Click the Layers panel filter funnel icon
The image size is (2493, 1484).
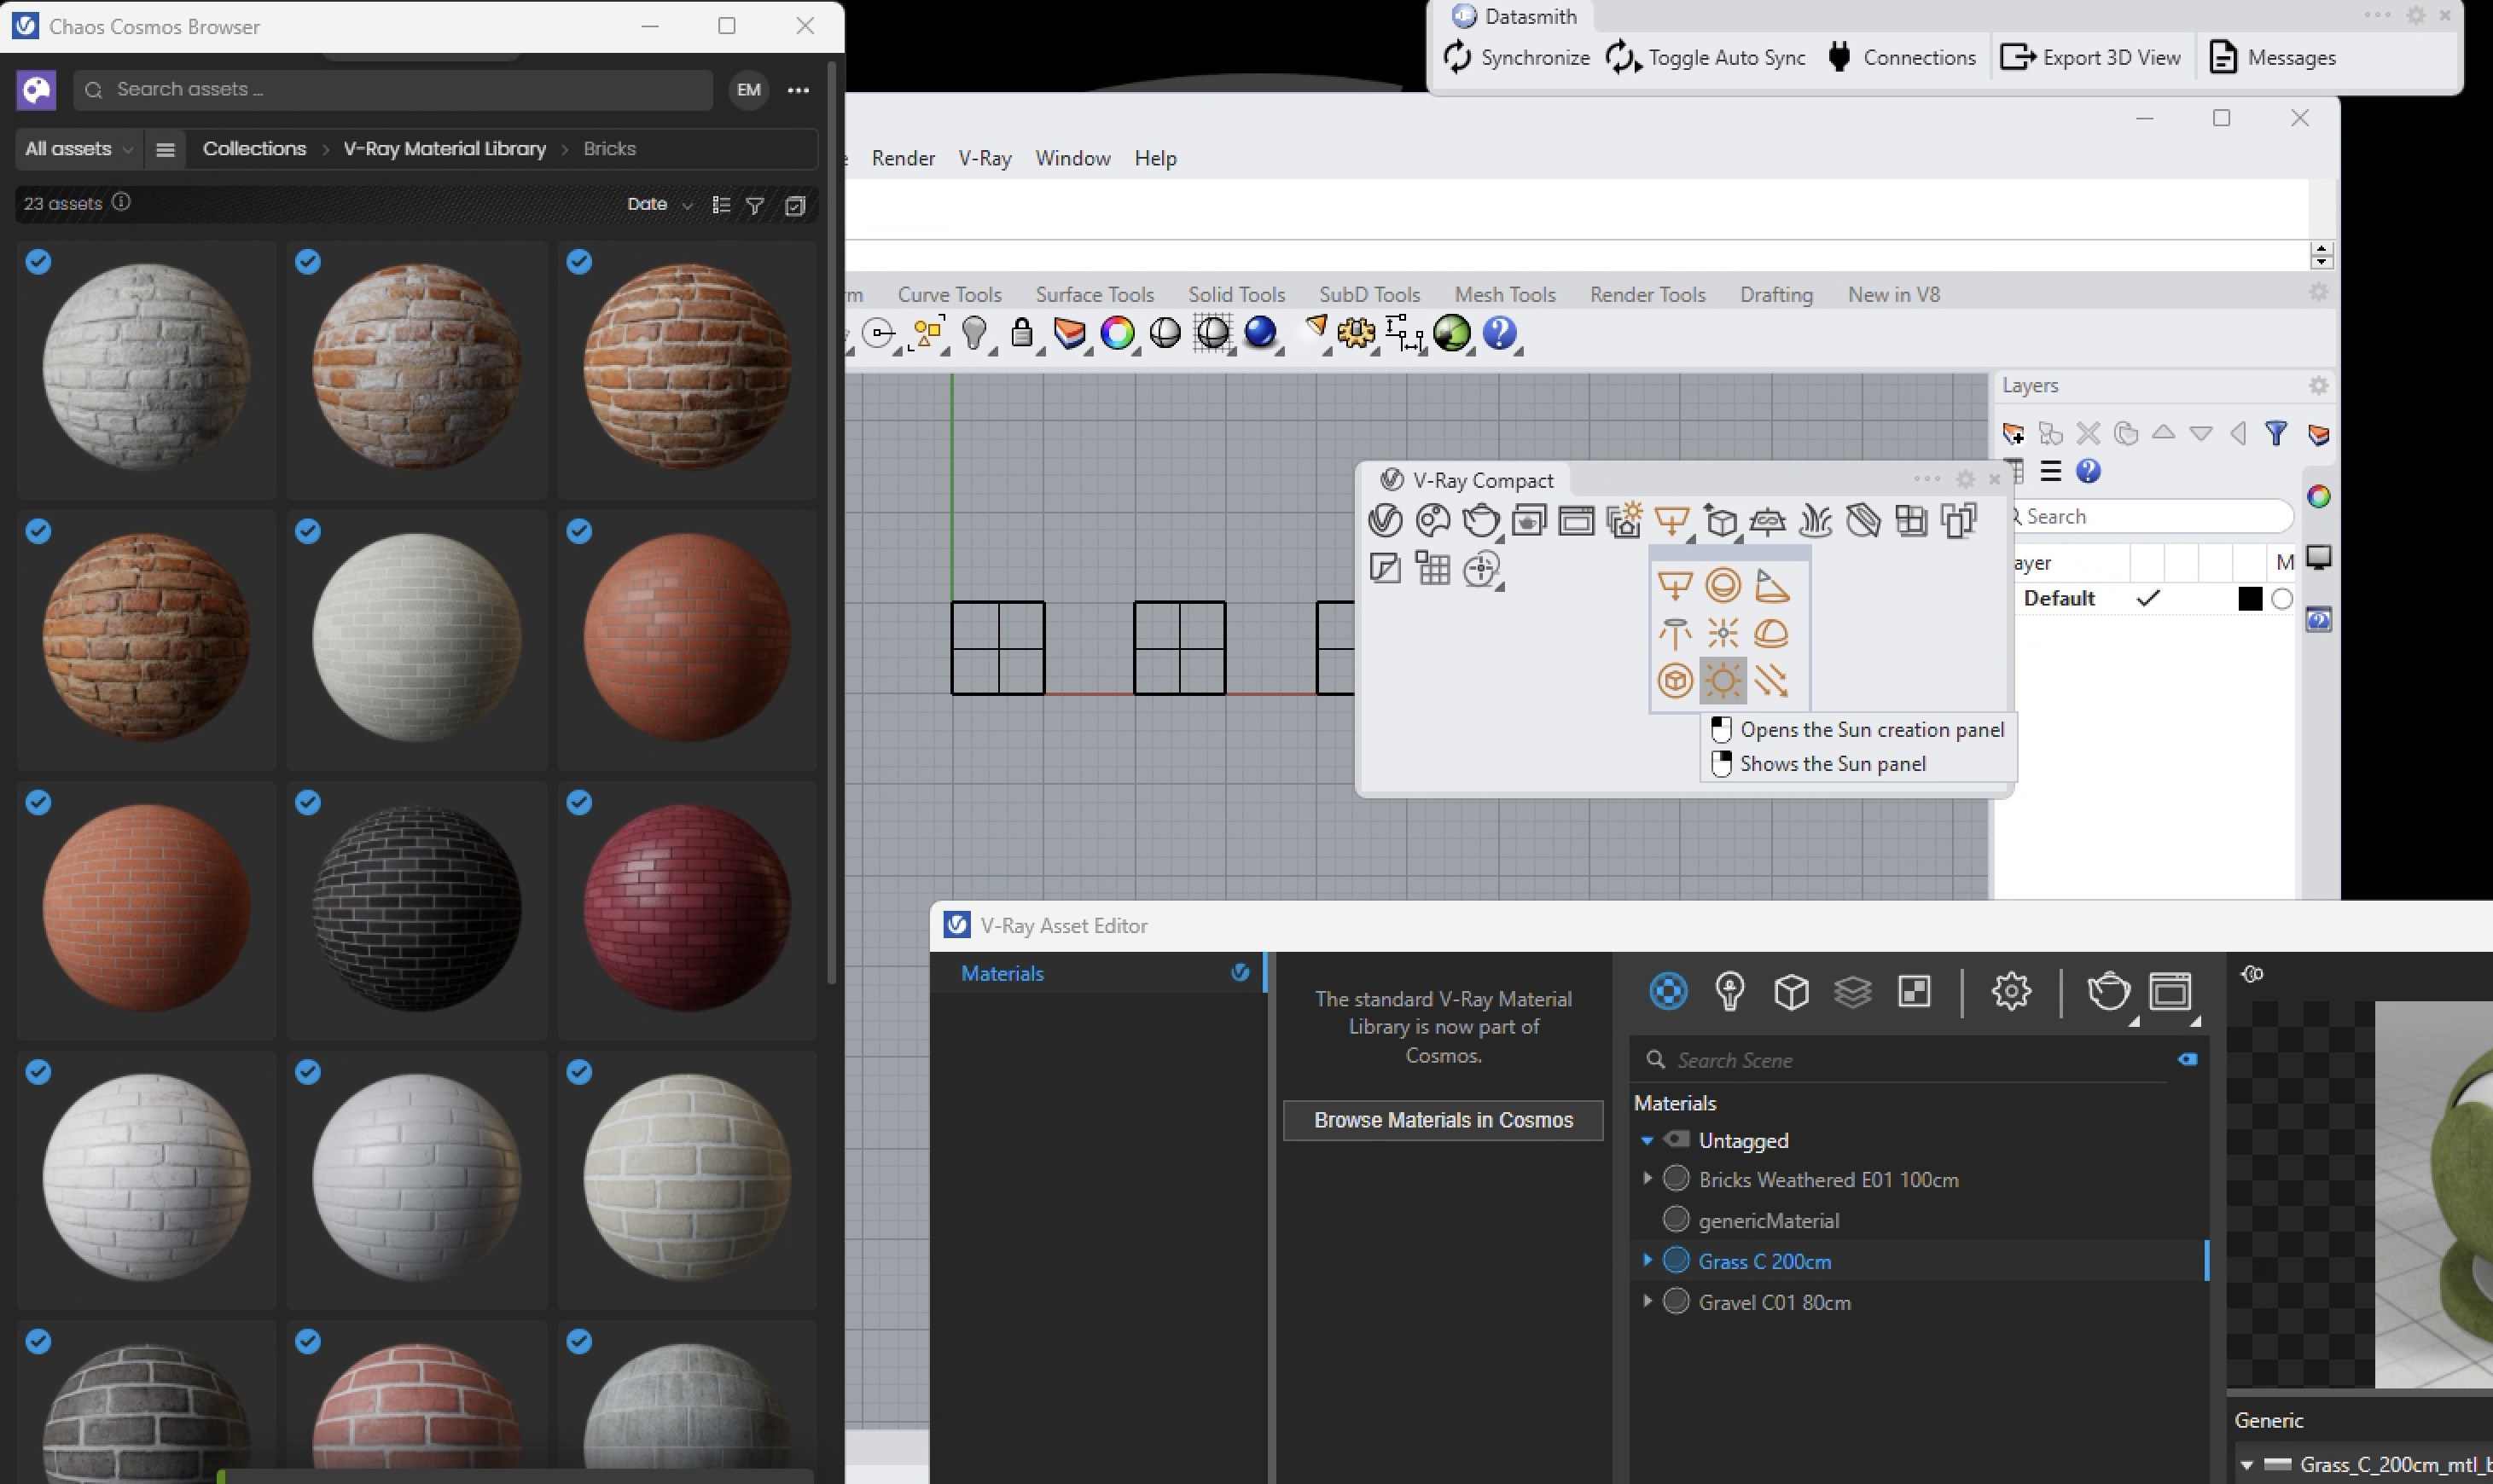[x=2276, y=433]
